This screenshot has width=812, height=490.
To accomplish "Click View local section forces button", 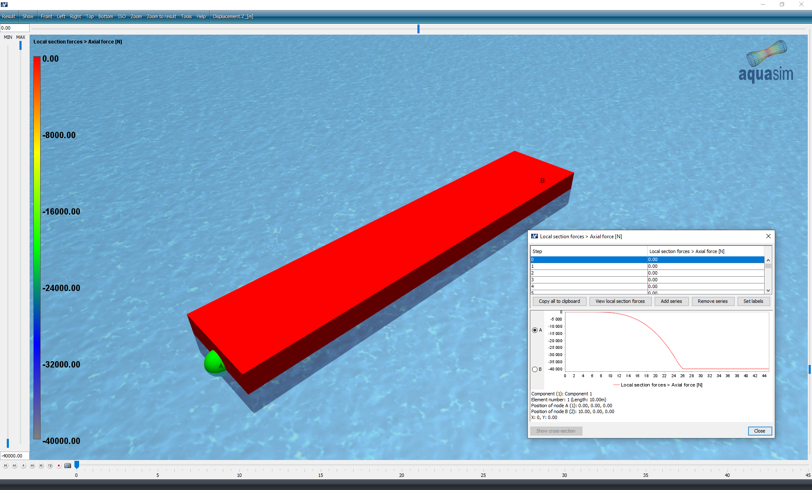I will (620, 301).
